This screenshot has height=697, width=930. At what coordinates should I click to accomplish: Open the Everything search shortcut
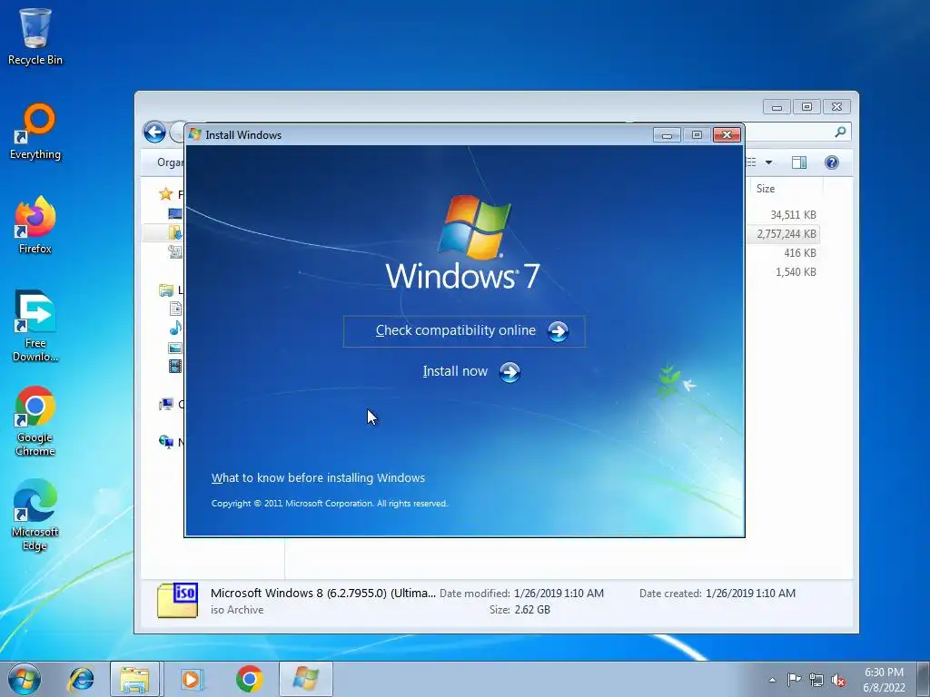pyautogui.click(x=35, y=132)
